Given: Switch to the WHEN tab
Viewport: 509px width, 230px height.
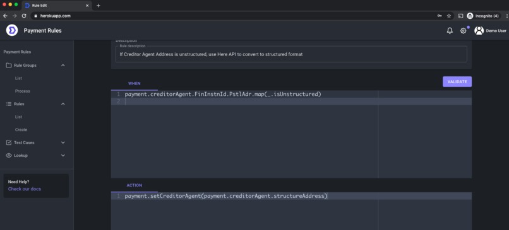Looking at the screenshot, I should point(134,84).
